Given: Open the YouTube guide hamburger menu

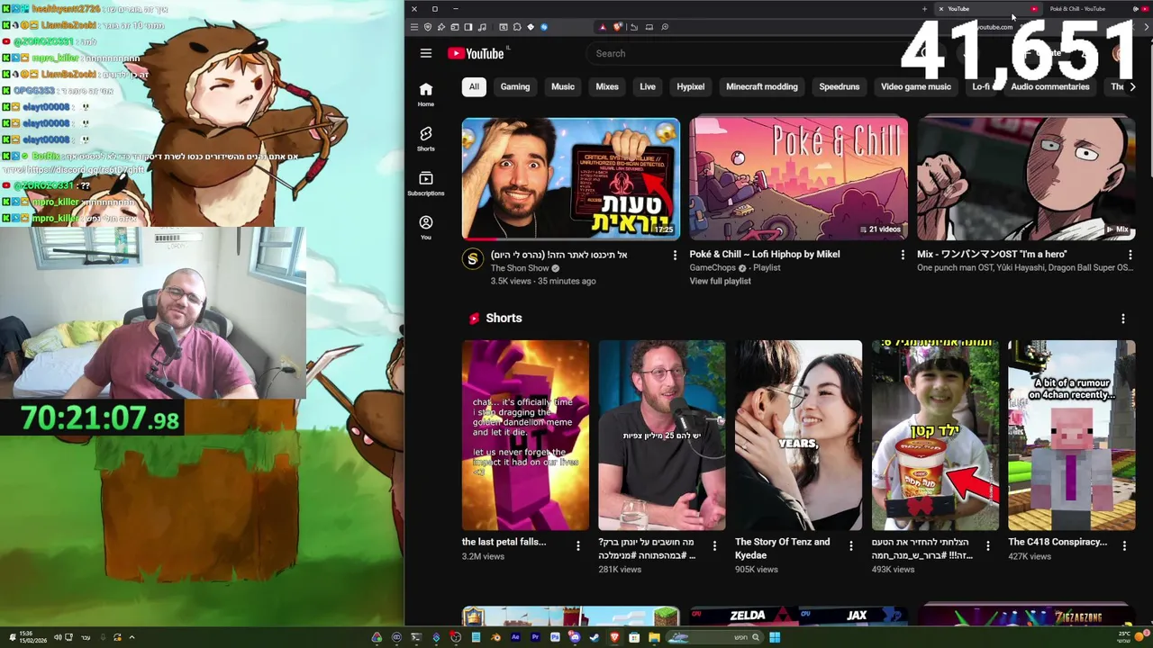Looking at the screenshot, I should coord(425,53).
